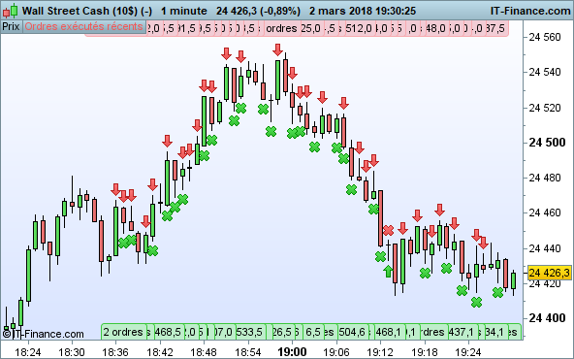The height and width of the screenshot is (359, 574).
Task: Click the 19:24 time axis label
Action: tap(468, 352)
